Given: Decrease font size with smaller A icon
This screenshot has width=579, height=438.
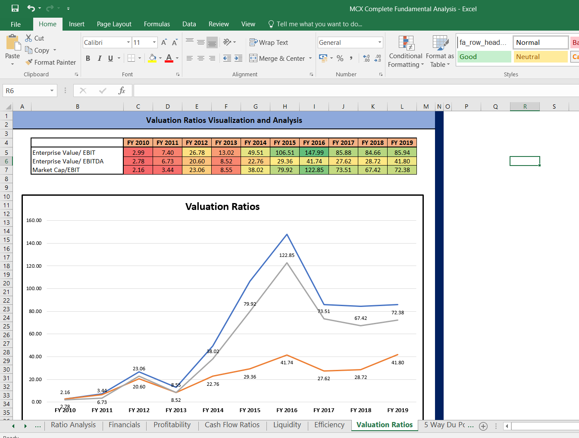Looking at the screenshot, I should (175, 42).
